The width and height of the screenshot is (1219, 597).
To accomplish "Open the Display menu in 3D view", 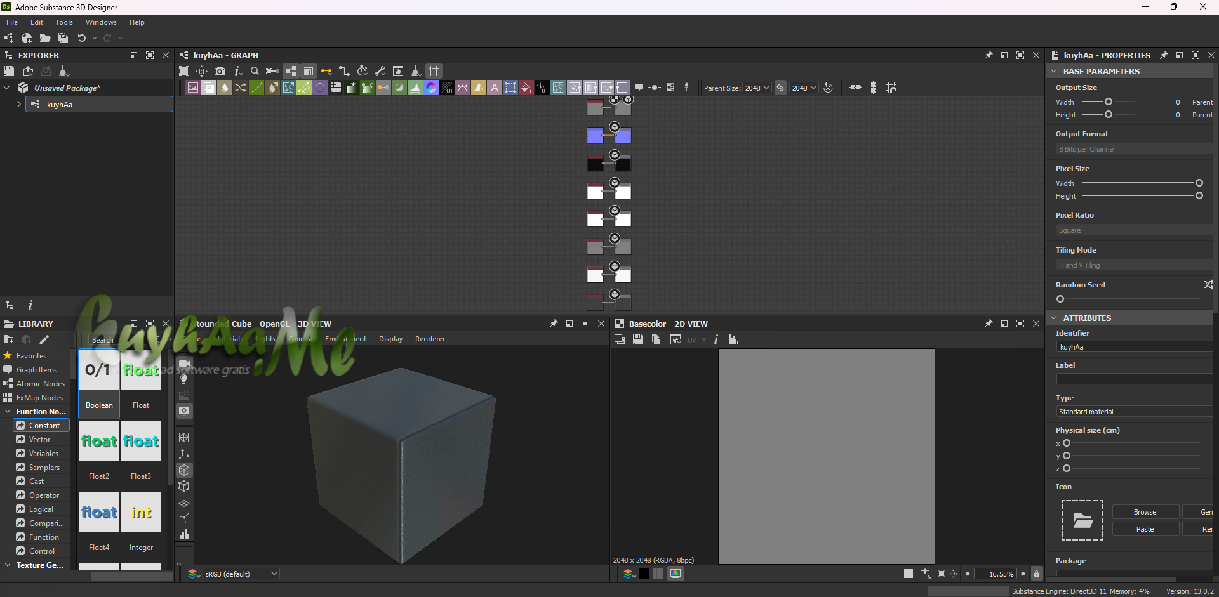I will tap(390, 339).
